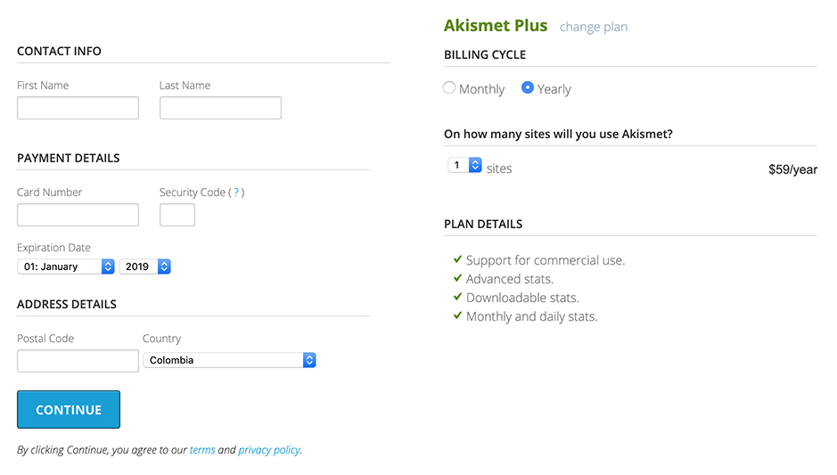The width and height of the screenshot is (837, 475).
Task: Click 'On how many sites will you use Akismet?'
Action: [558, 134]
